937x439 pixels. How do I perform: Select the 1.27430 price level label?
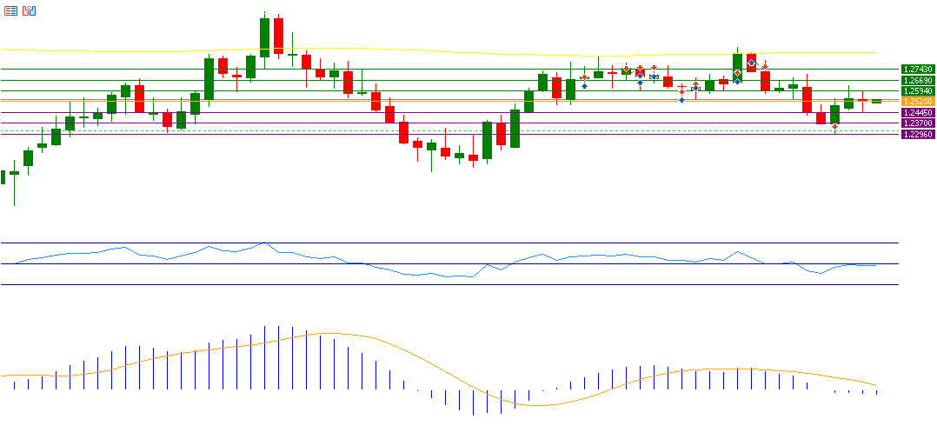[918, 69]
